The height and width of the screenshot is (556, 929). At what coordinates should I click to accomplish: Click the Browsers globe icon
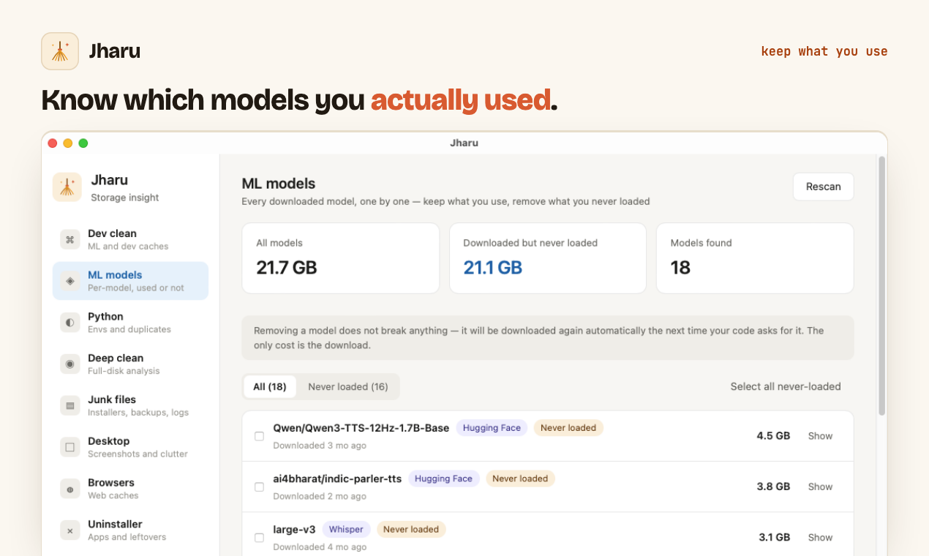coord(70,489)
